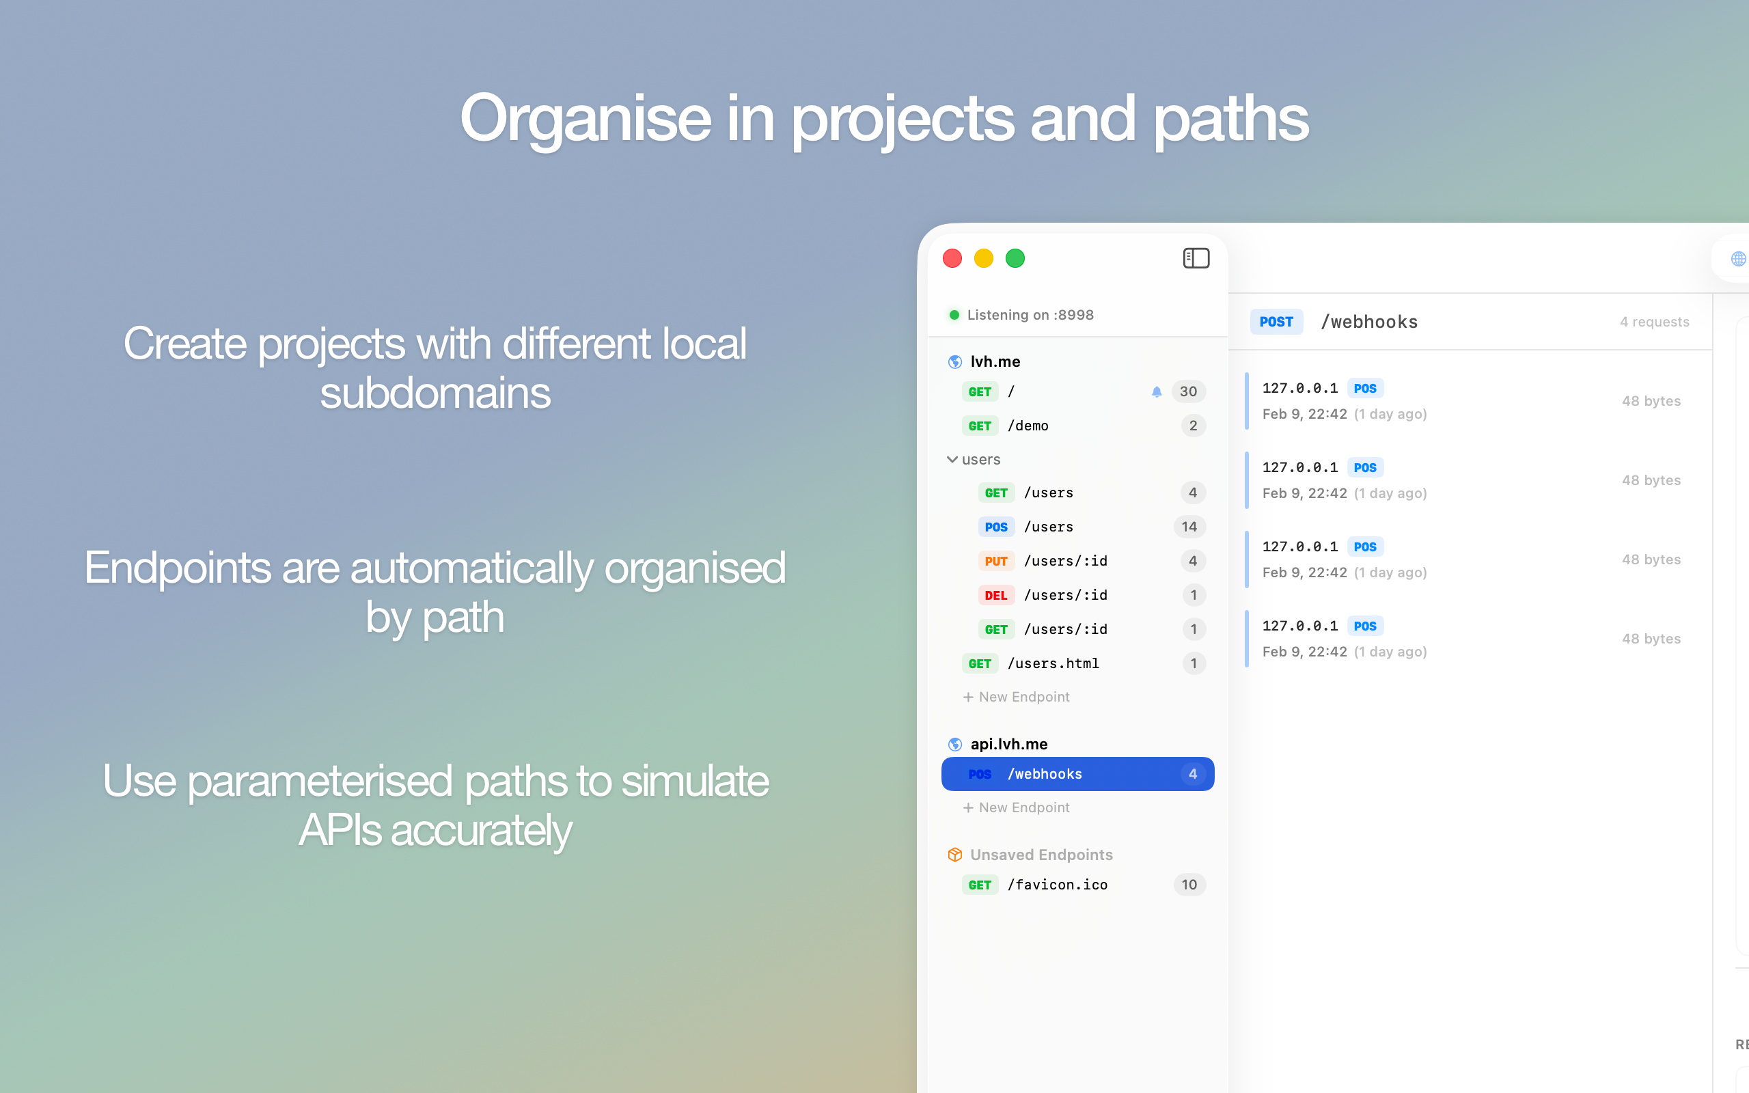The image size is (1749, 1093).
Task: Click the green Listening on :8998 status dot
Action: [954, 314]
